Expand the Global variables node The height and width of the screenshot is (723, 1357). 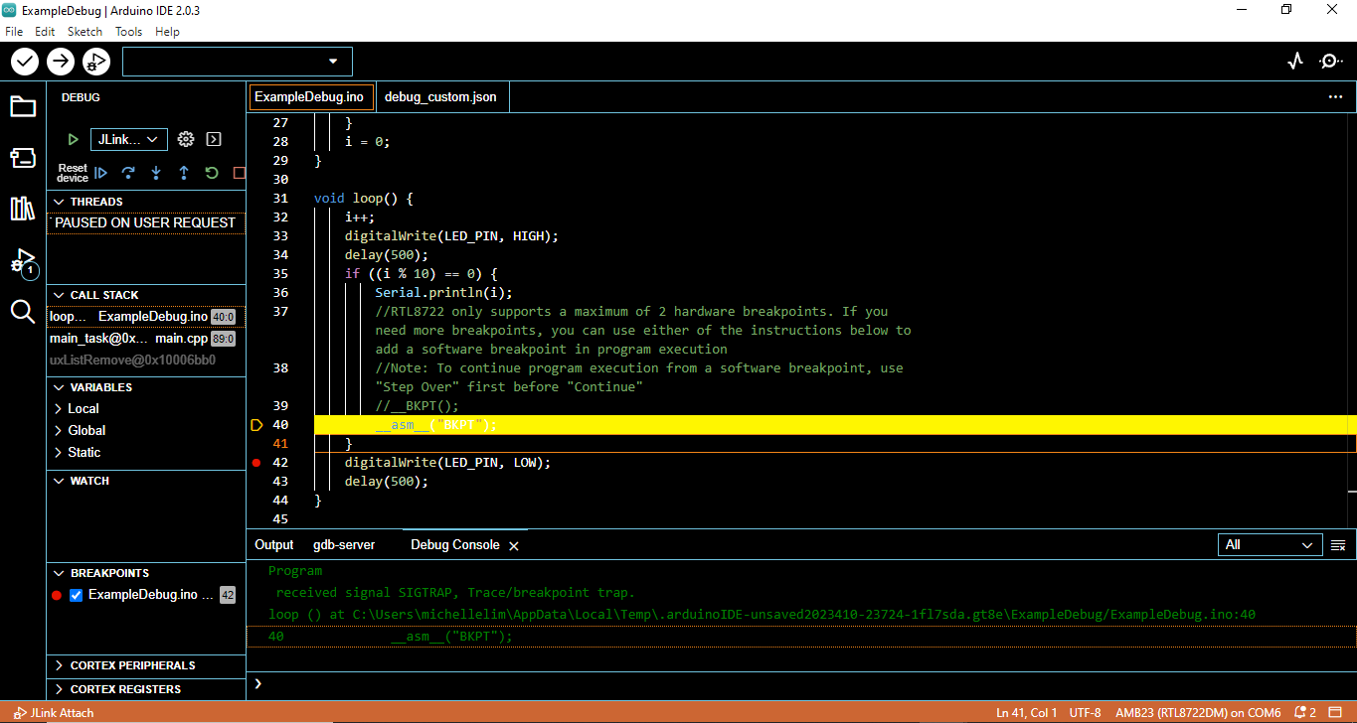pyautogui.click(x=146, y=431)
